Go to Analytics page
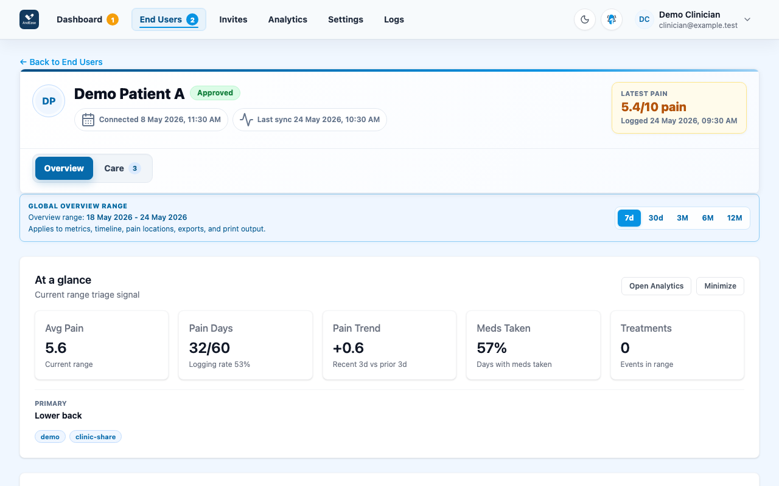The height and width of the screenshot is (486, 779). tap(288, 19)
